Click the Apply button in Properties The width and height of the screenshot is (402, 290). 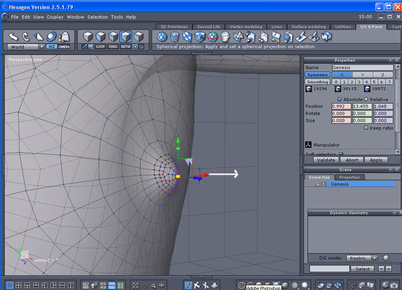375,159
